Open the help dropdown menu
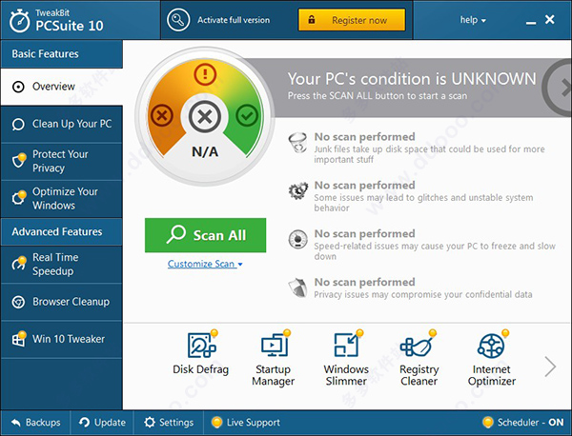The image size is (572, 436). [x=473, y=20]
